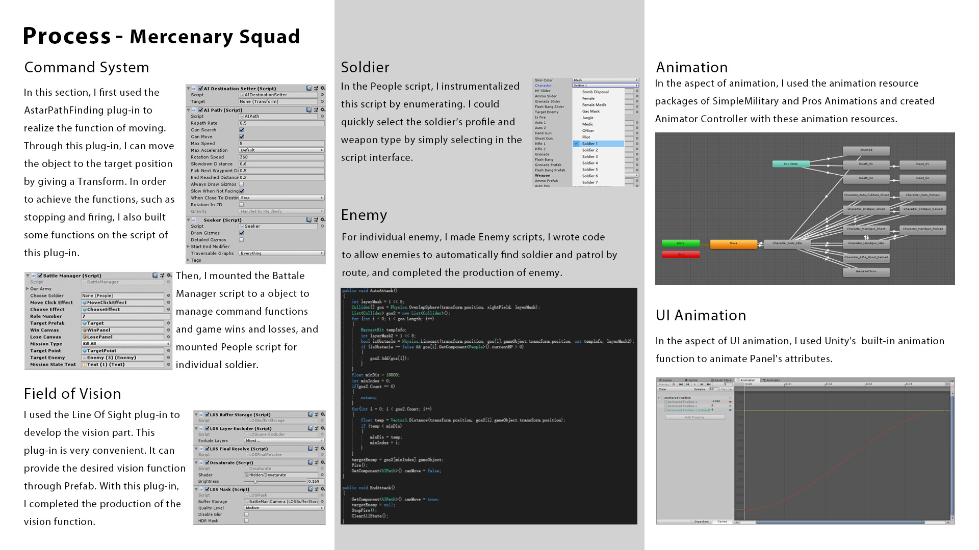979x550 pixels.
Task: Open gear menu of Battle Manager script
Action: 169,276
